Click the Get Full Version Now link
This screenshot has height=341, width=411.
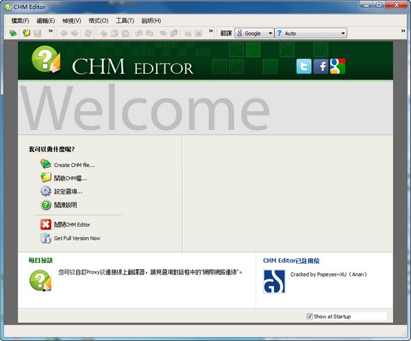coord(77,238)
